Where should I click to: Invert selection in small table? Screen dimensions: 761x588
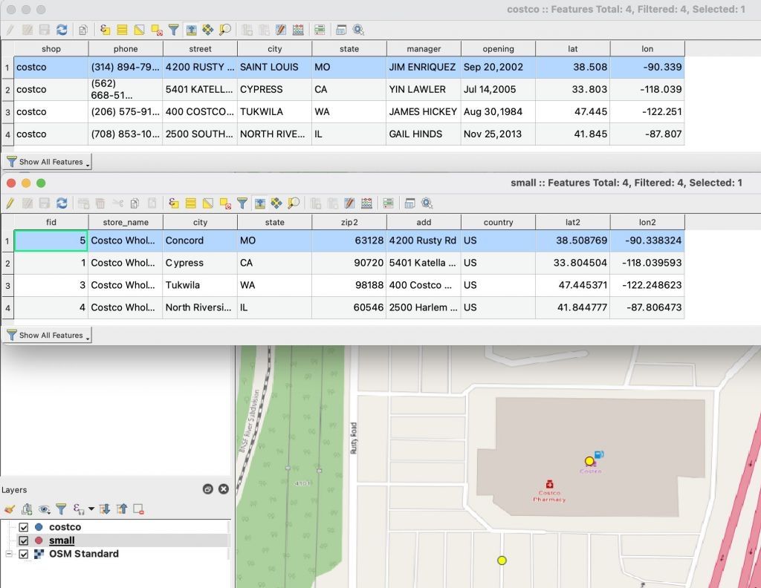(x=208, y=203)
